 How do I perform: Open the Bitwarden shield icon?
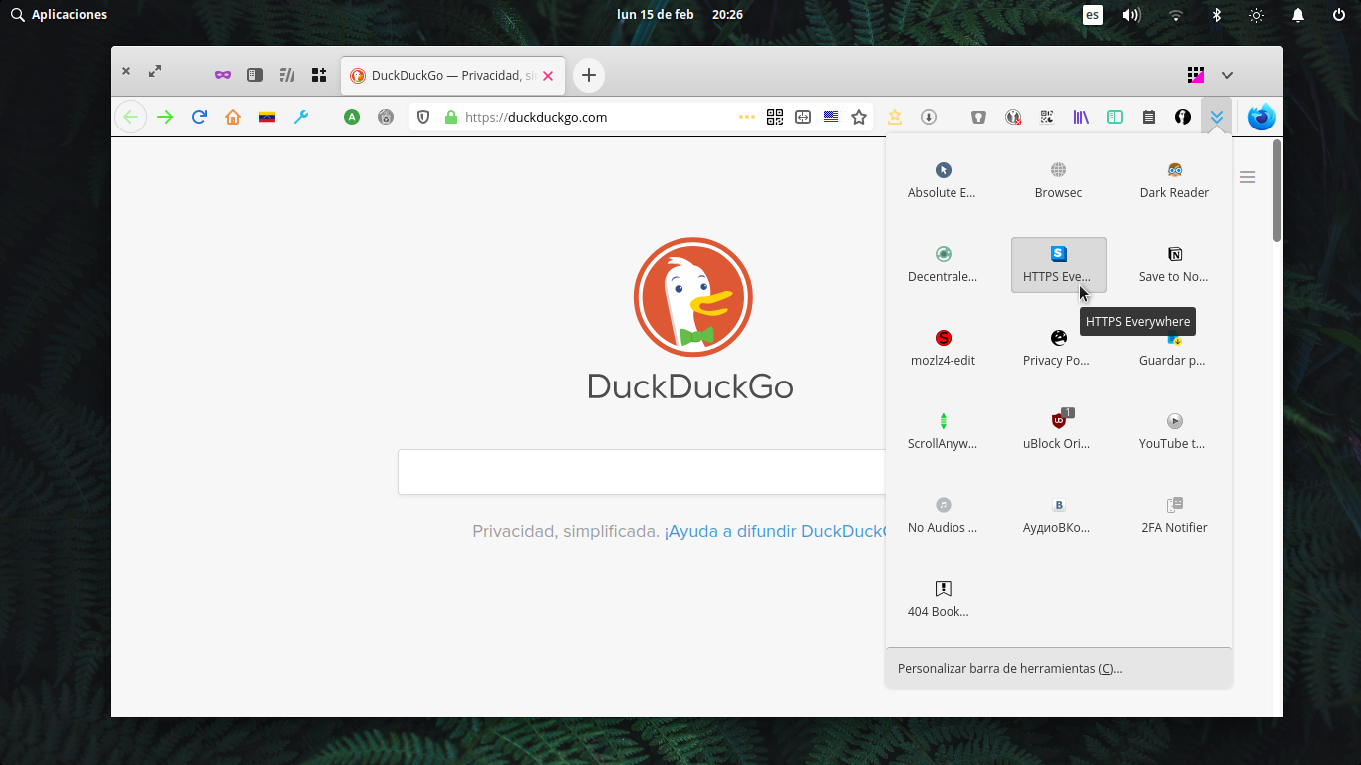click(x=979, y=117)
